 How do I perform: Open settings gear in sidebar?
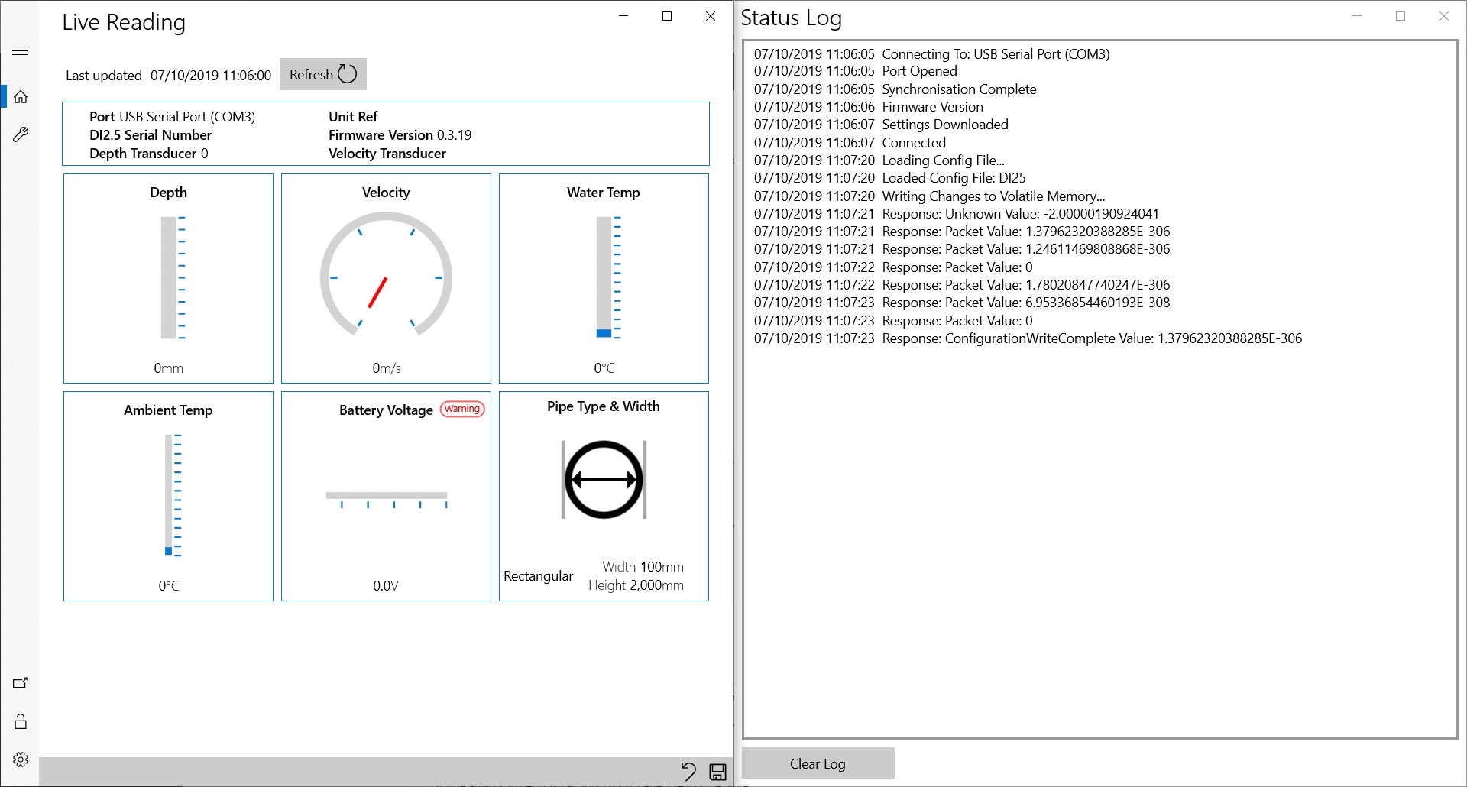21,759
